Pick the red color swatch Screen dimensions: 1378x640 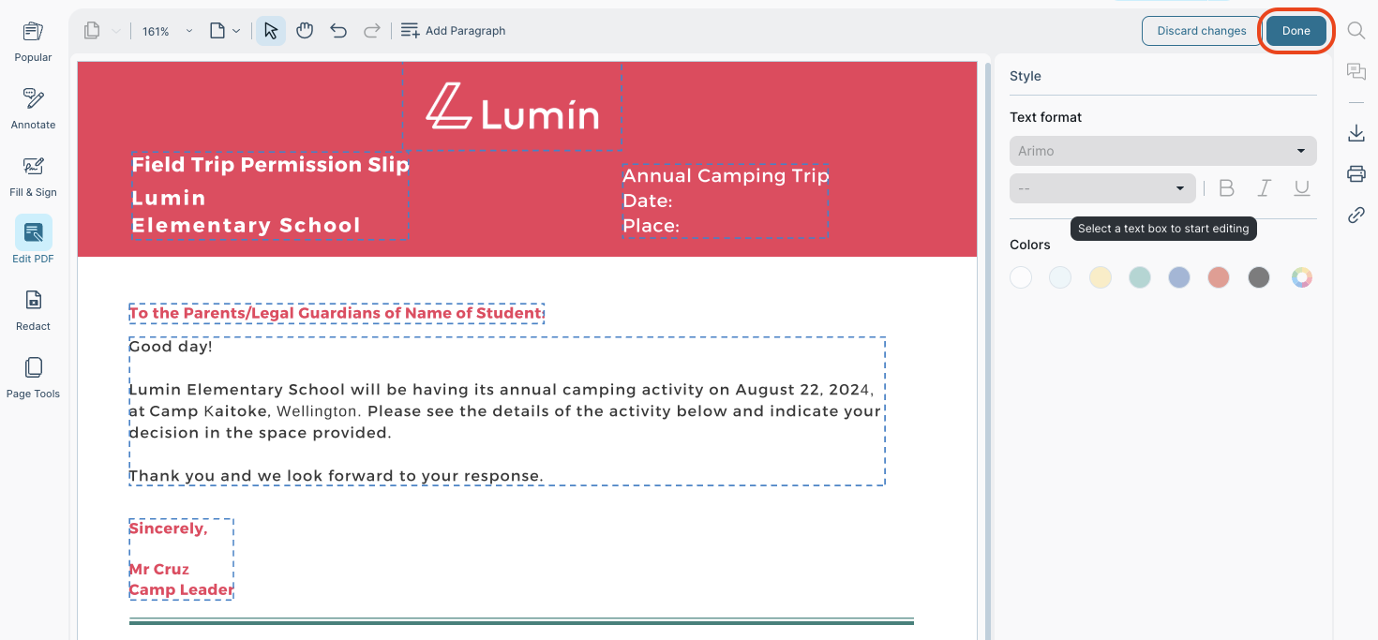click(x=1219, y=276)
